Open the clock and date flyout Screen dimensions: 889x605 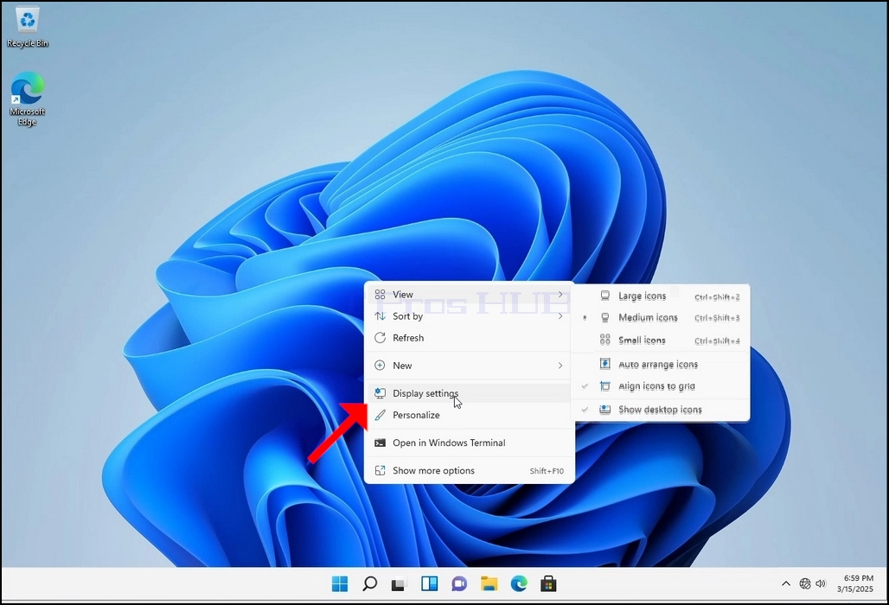[856, 583]
